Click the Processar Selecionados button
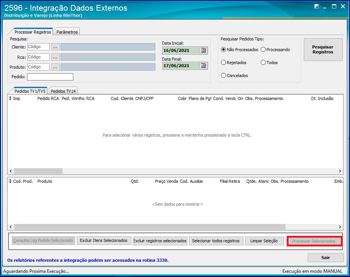The height and width of the screenshot is (277, 350). 314,241
